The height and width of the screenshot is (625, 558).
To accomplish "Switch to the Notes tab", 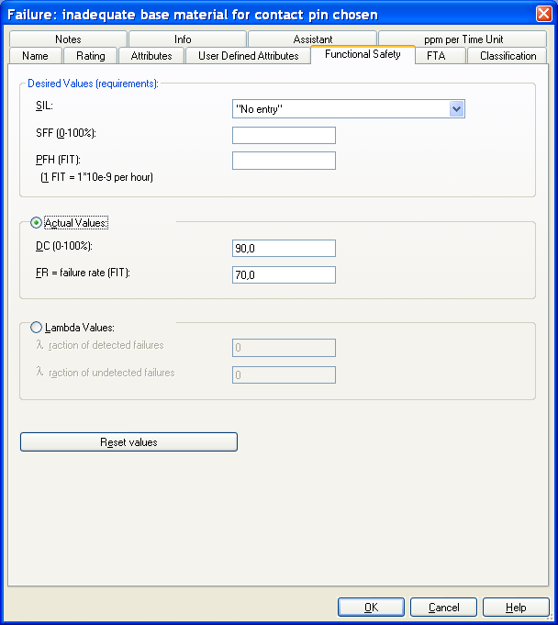I will (68, 39).
